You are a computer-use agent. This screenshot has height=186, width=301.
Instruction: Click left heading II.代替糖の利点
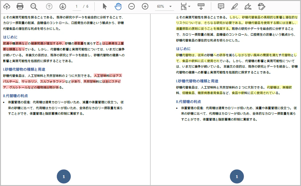click(15, 96)
